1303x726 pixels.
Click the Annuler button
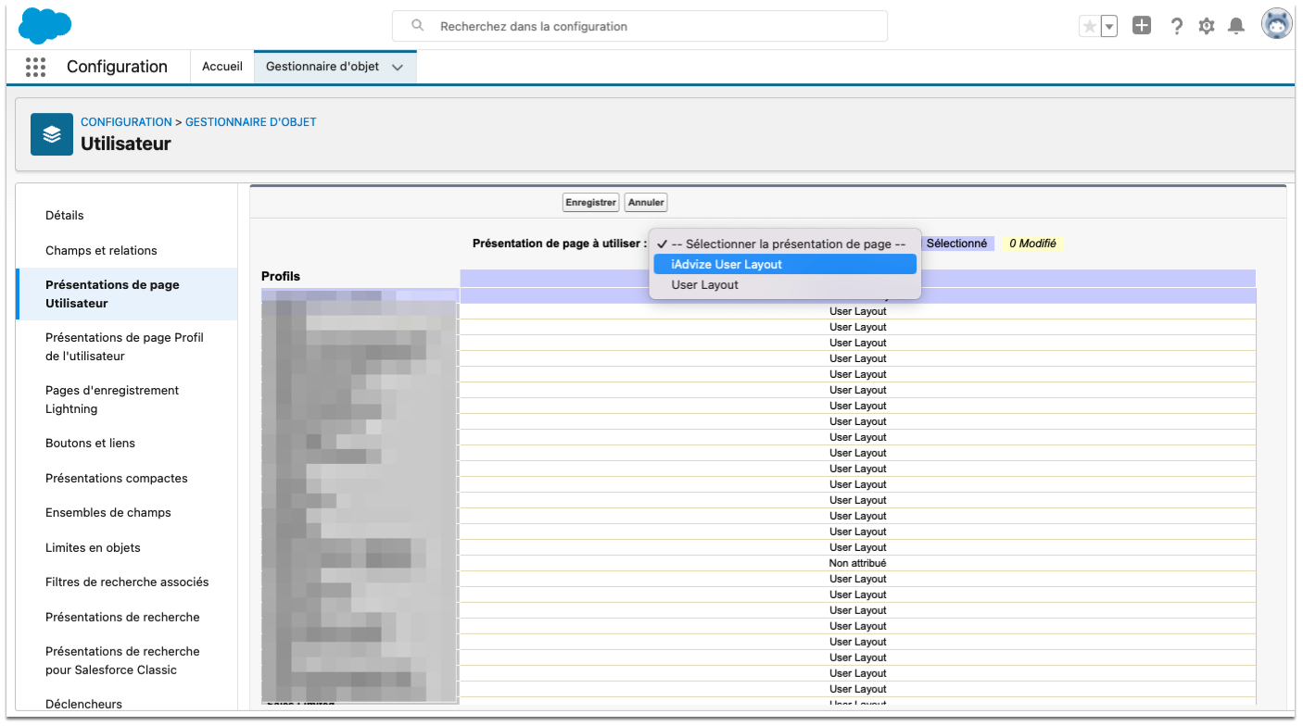646,202
